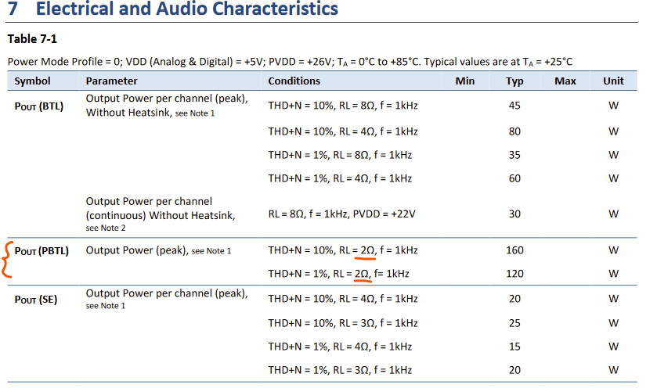Click 'see Note 1' beside Output Power (peak)
Image resolution: width=657 pixels, height=388 pixels.
point(211,251)
